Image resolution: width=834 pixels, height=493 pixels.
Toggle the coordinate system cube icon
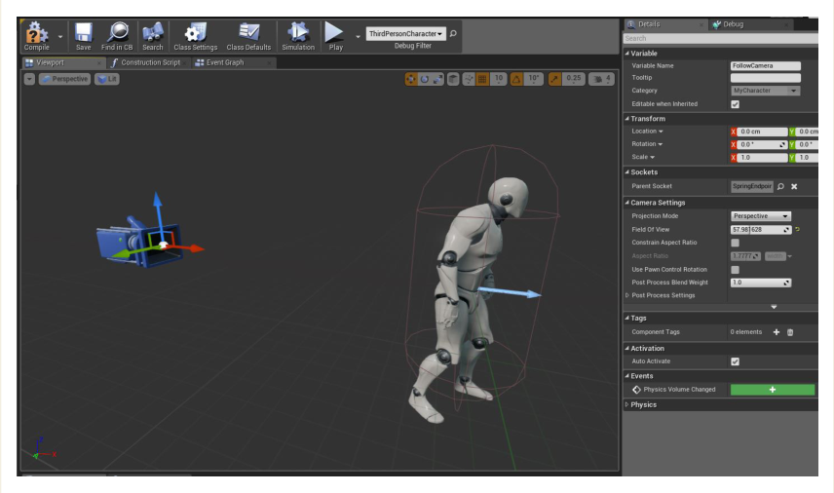pyautogui.click(x=453, y=79)
